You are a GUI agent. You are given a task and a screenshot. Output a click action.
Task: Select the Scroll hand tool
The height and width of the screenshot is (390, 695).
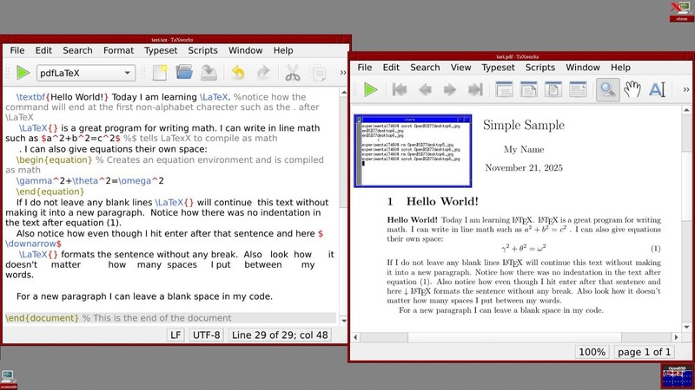632,90
